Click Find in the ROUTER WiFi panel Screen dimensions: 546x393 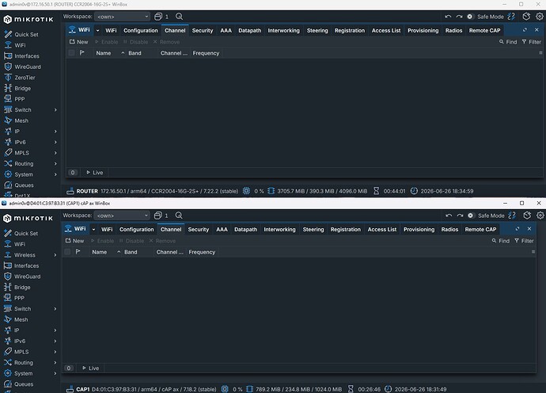pos(508,42)
